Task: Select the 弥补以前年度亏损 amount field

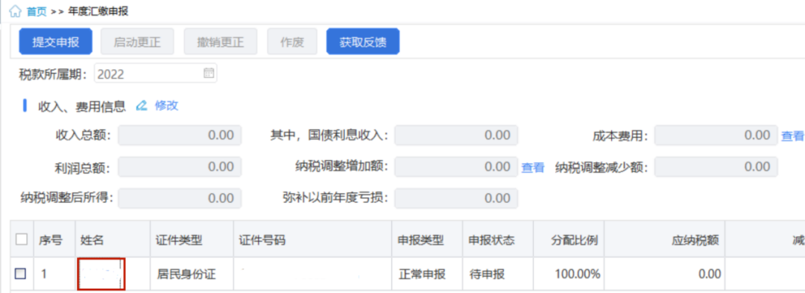Action: point(456,198)
